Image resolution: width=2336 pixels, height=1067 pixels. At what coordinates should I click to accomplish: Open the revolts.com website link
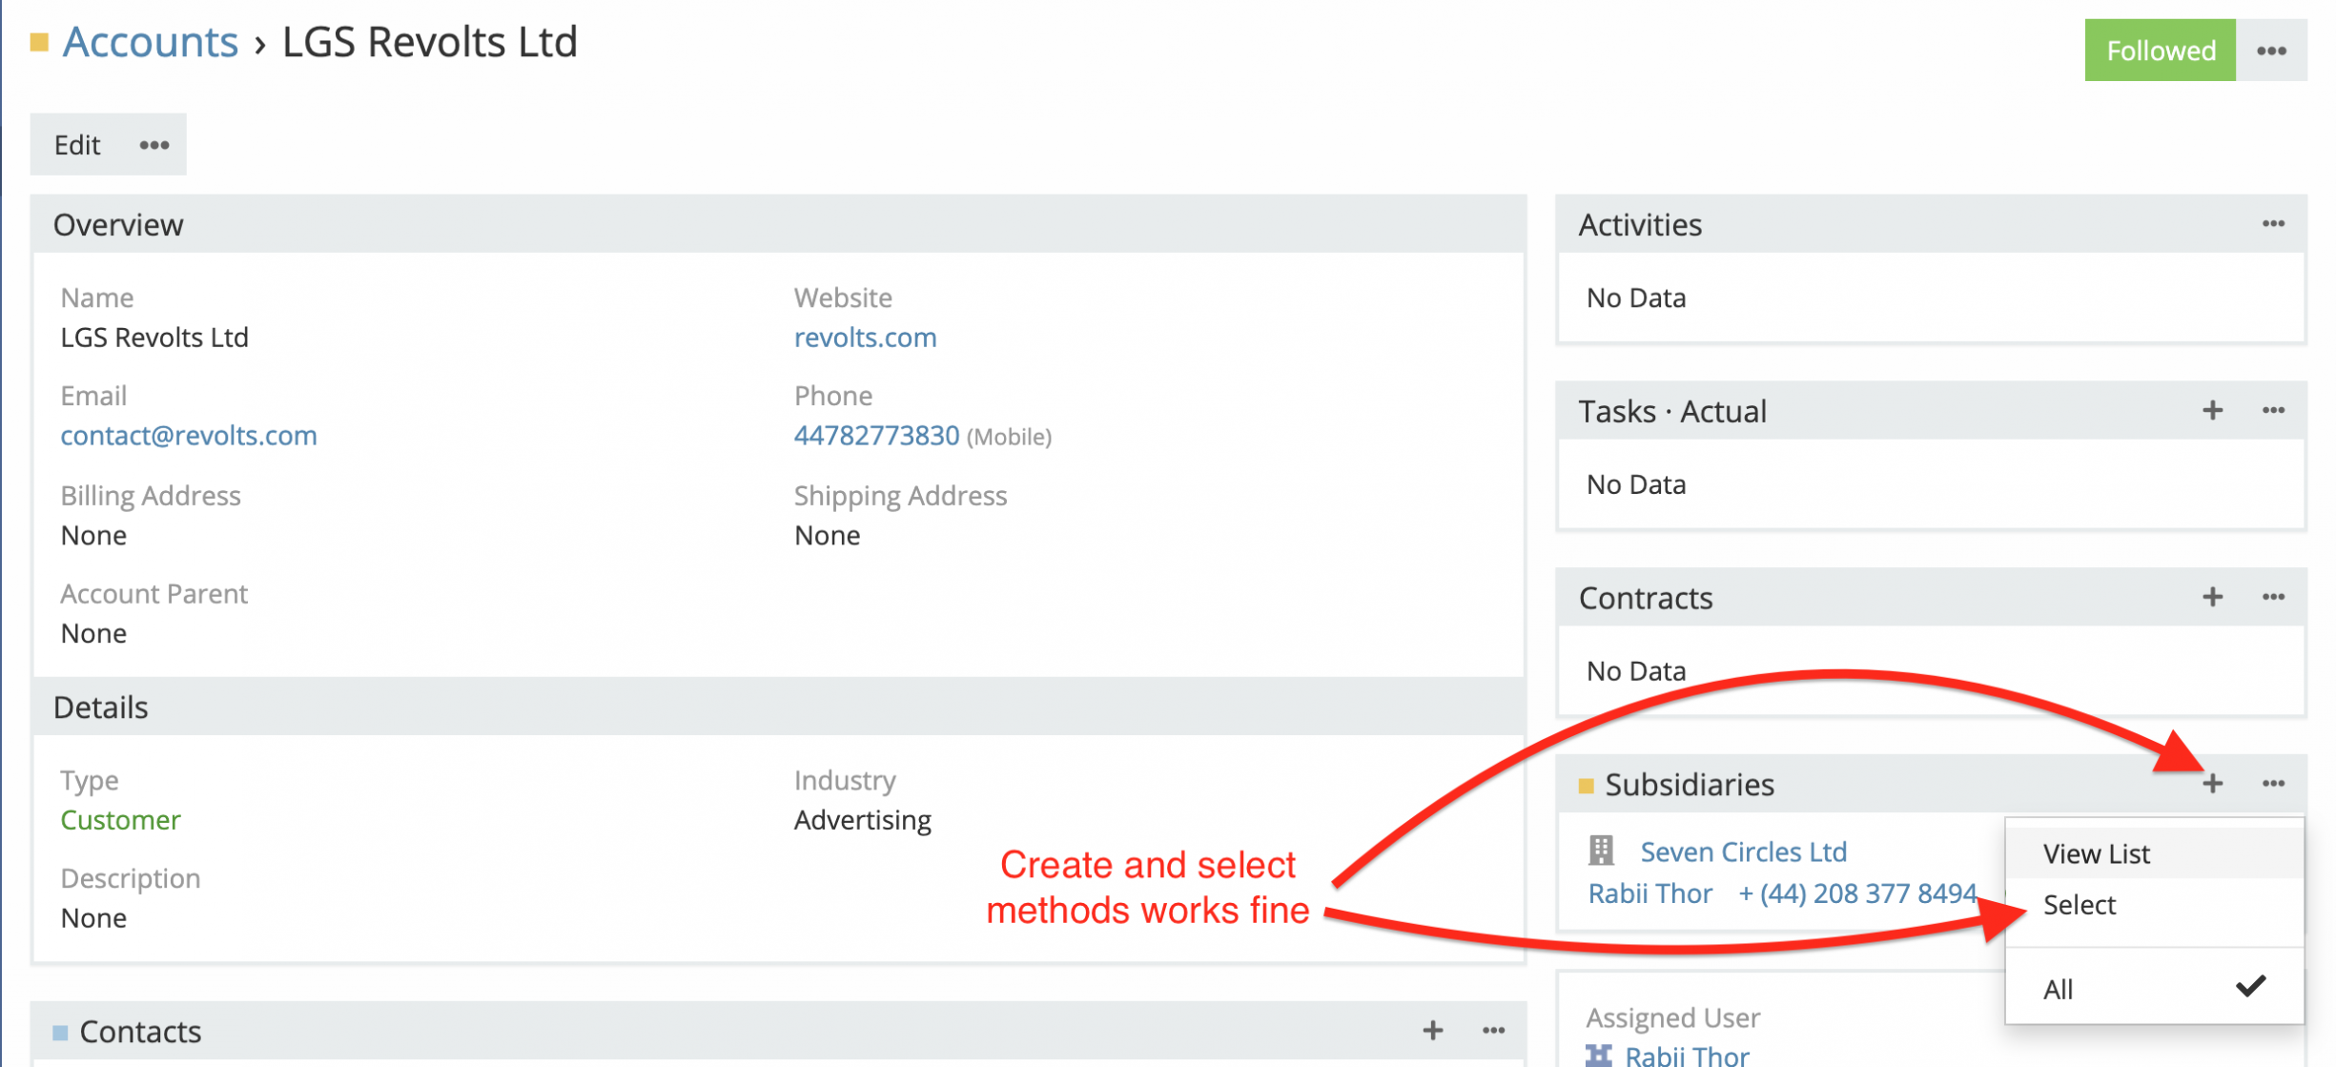(864, 338)
